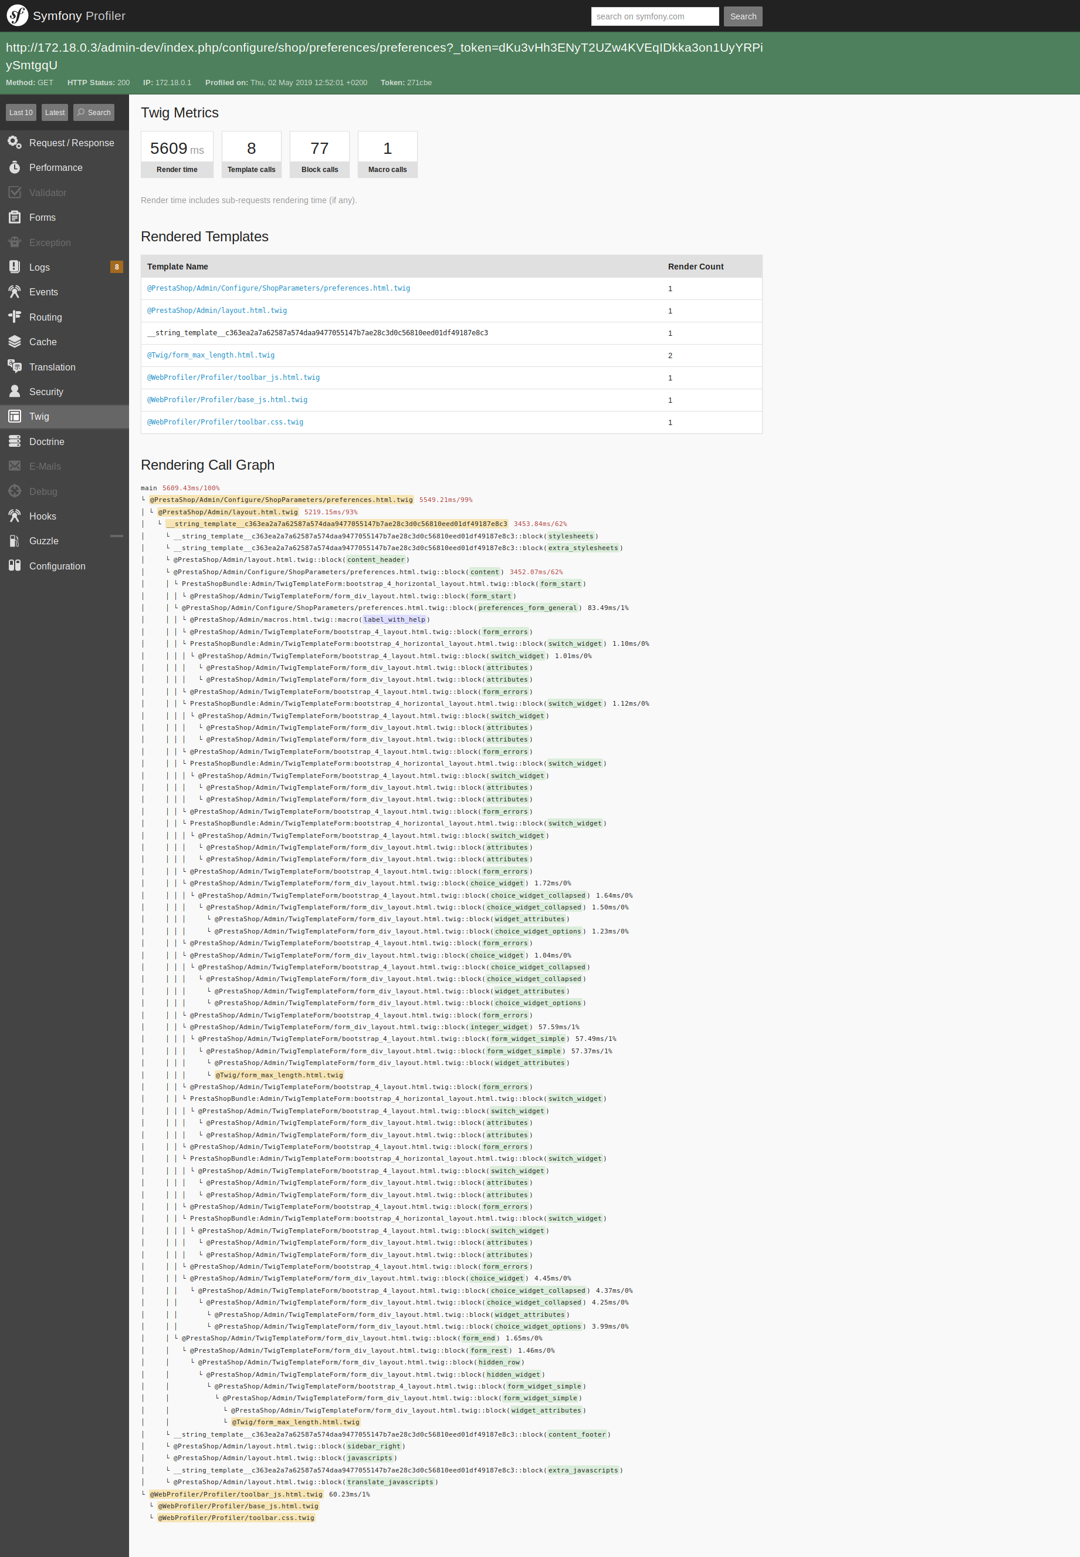
Task: Focus the search on symfony.com field
Action: coord(654,16)
